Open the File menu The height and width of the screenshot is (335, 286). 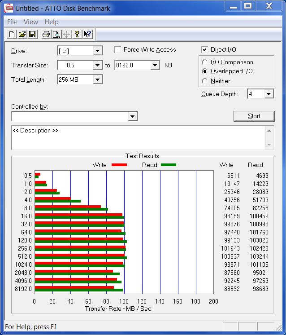pyautogui.click(x=12, y=22)
